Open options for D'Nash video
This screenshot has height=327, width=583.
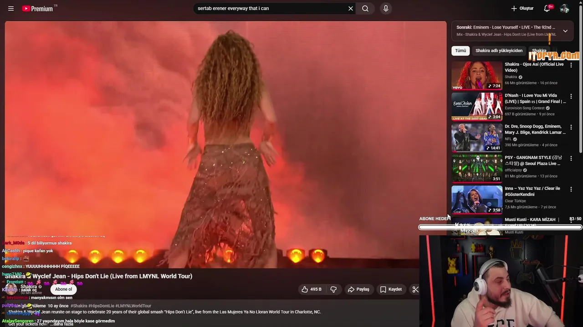(x=571, y=96)
